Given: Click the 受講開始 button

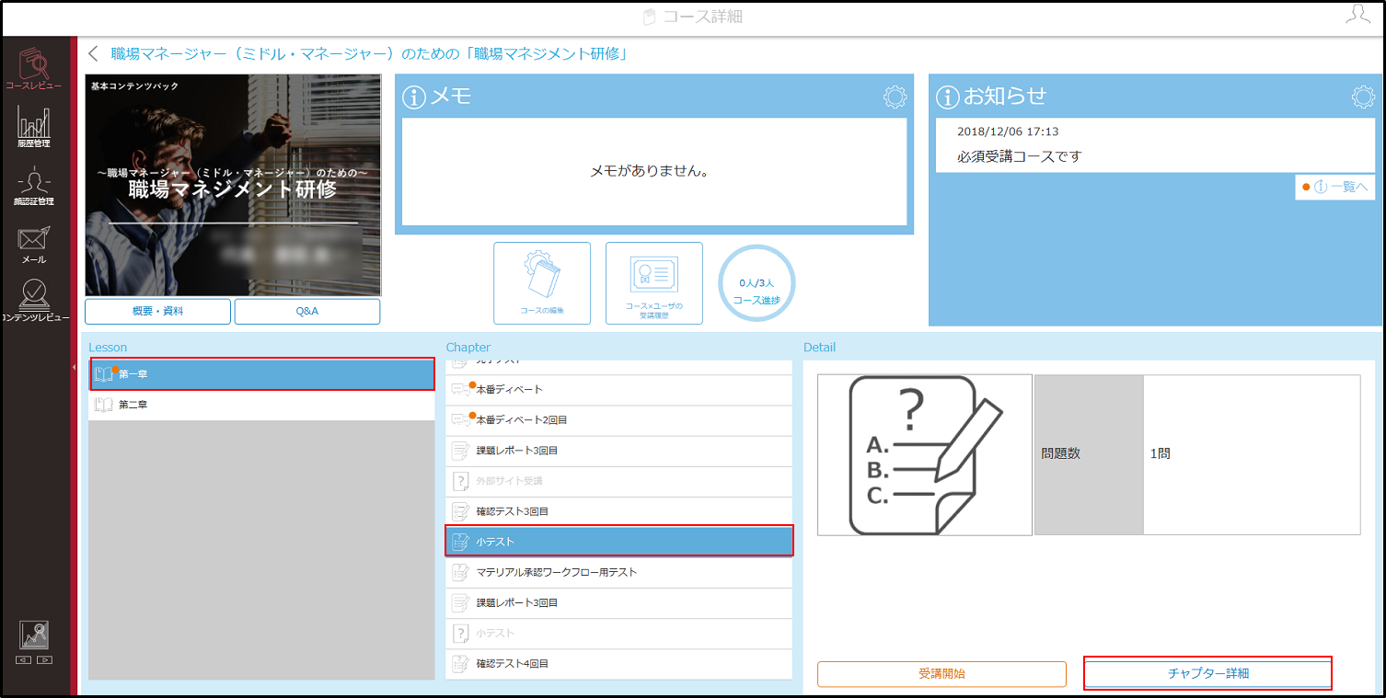Looking at the screenshot, I should click(941, 674).
